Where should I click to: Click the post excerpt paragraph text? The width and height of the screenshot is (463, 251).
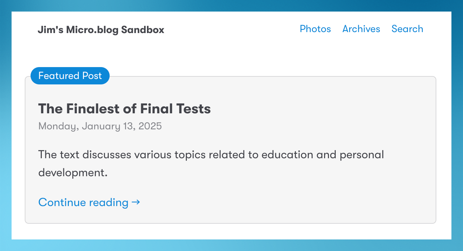point(211,164)
